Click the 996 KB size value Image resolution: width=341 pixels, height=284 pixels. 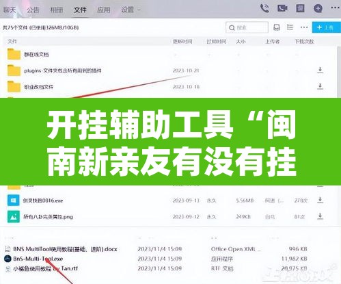(298, 249)
